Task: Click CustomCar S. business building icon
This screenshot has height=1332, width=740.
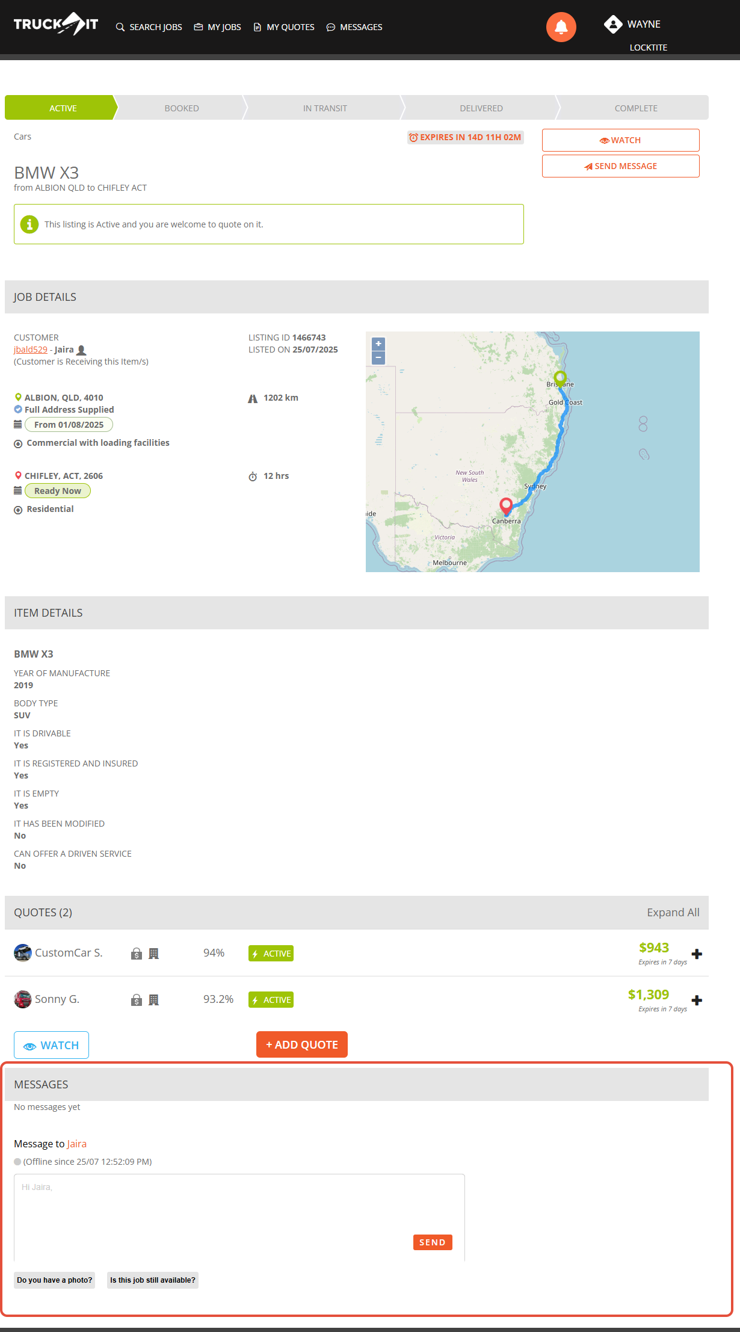Action: [154, 954]
